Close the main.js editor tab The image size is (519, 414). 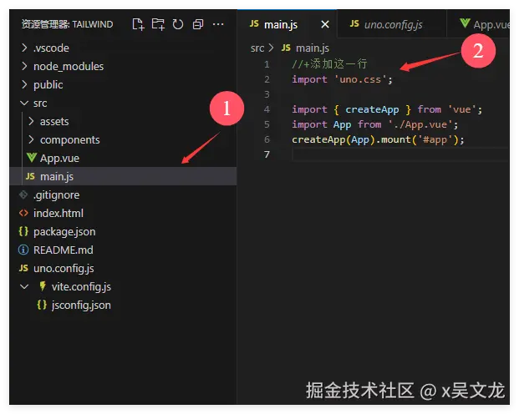click(x=325, y=24)
